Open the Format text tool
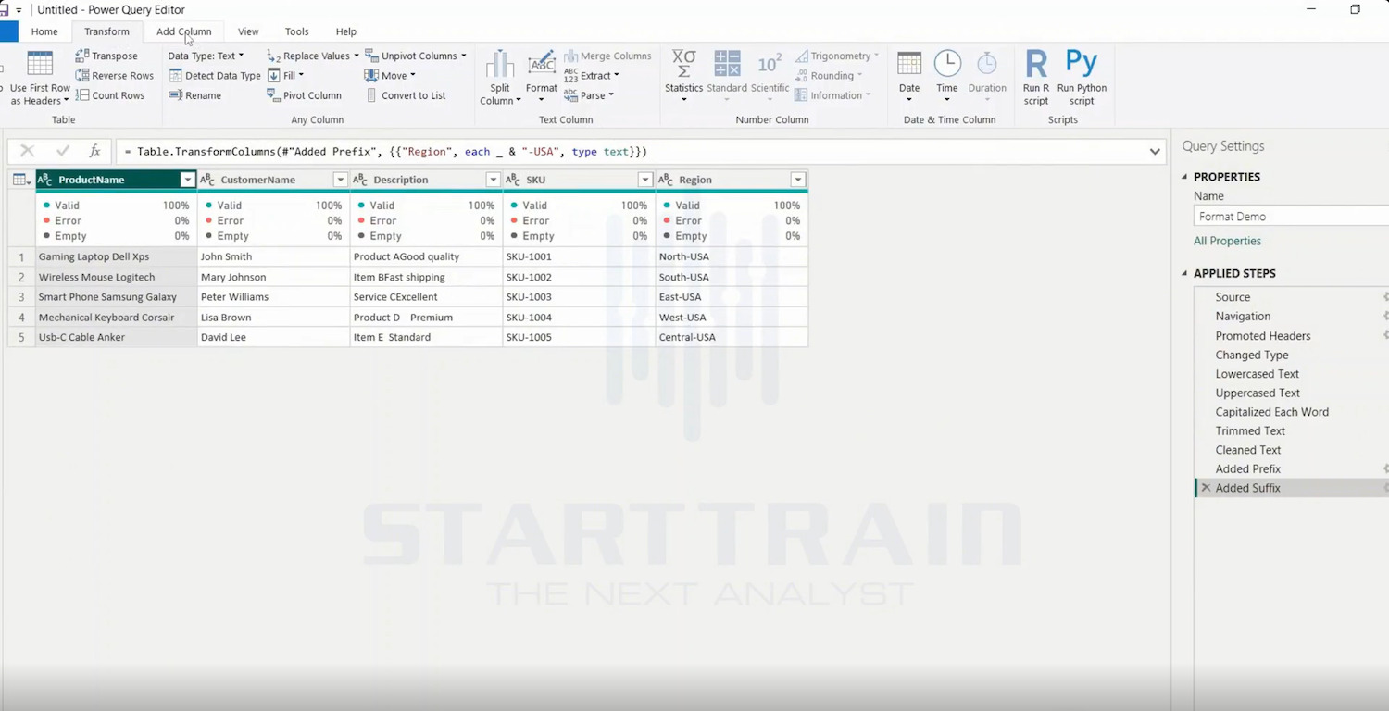The width and height of the screenshot is (1389, 711). [x=542, y=76]
